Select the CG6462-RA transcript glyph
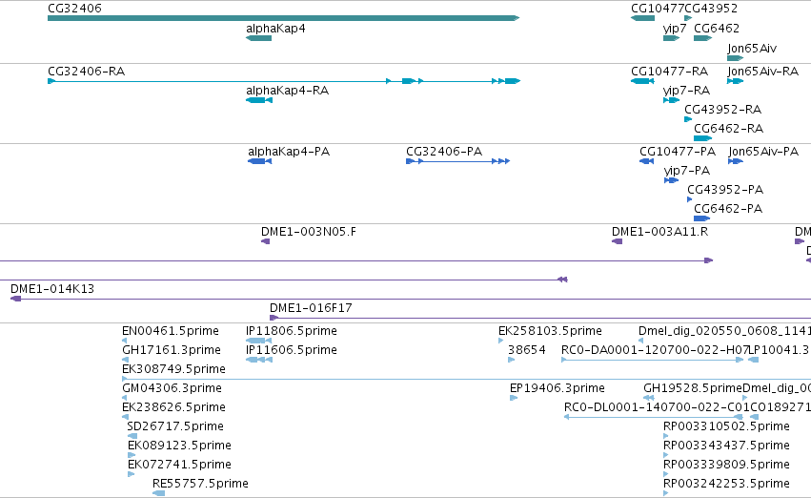The height and width of the screenshot is (498, 811). pyautogui.click(x=703, y=138)
